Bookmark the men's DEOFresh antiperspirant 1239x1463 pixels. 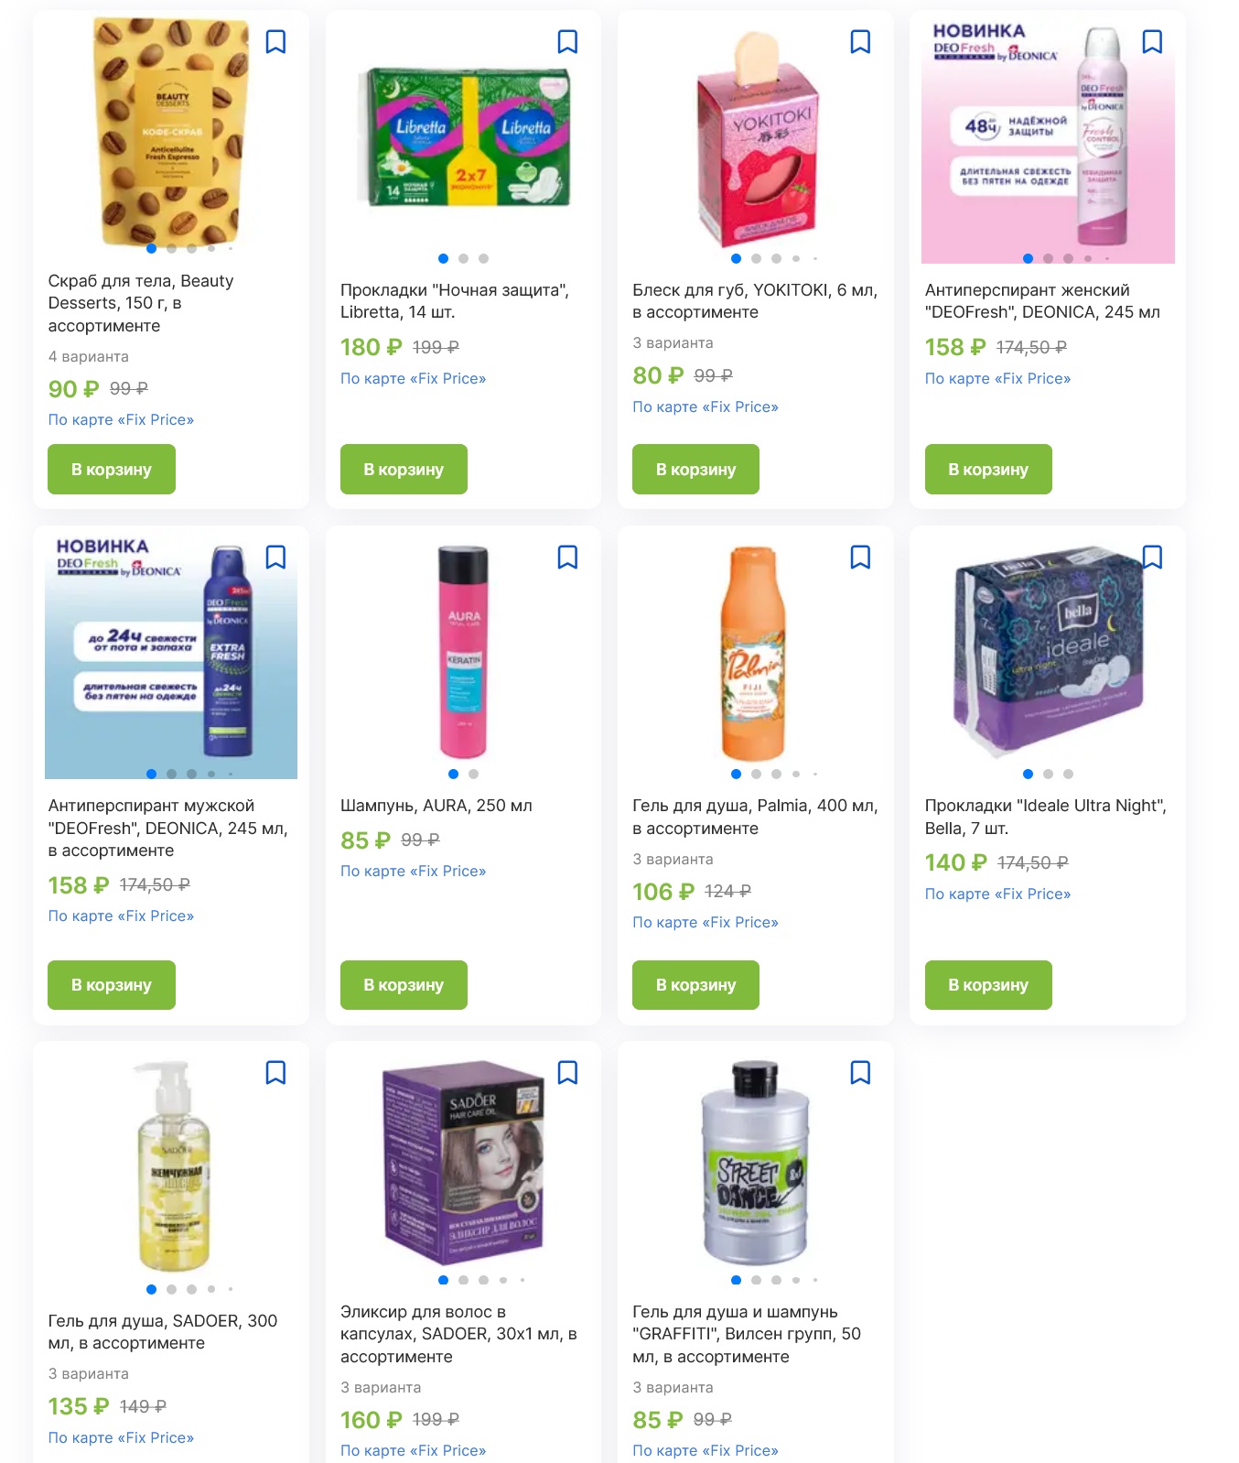275,558
